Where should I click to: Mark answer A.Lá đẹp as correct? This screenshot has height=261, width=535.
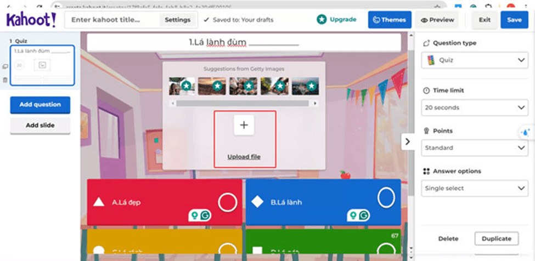[x=228, y=202]
